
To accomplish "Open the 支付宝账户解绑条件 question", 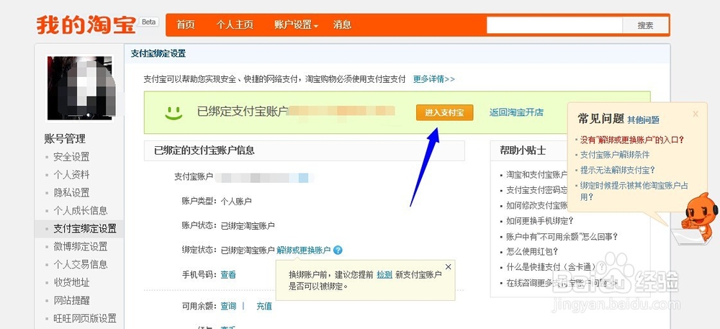I will point(615,155).
